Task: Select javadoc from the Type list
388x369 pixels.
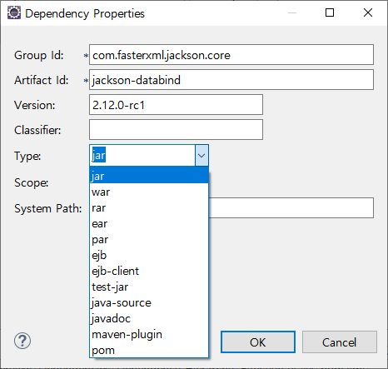Action: 149,318
